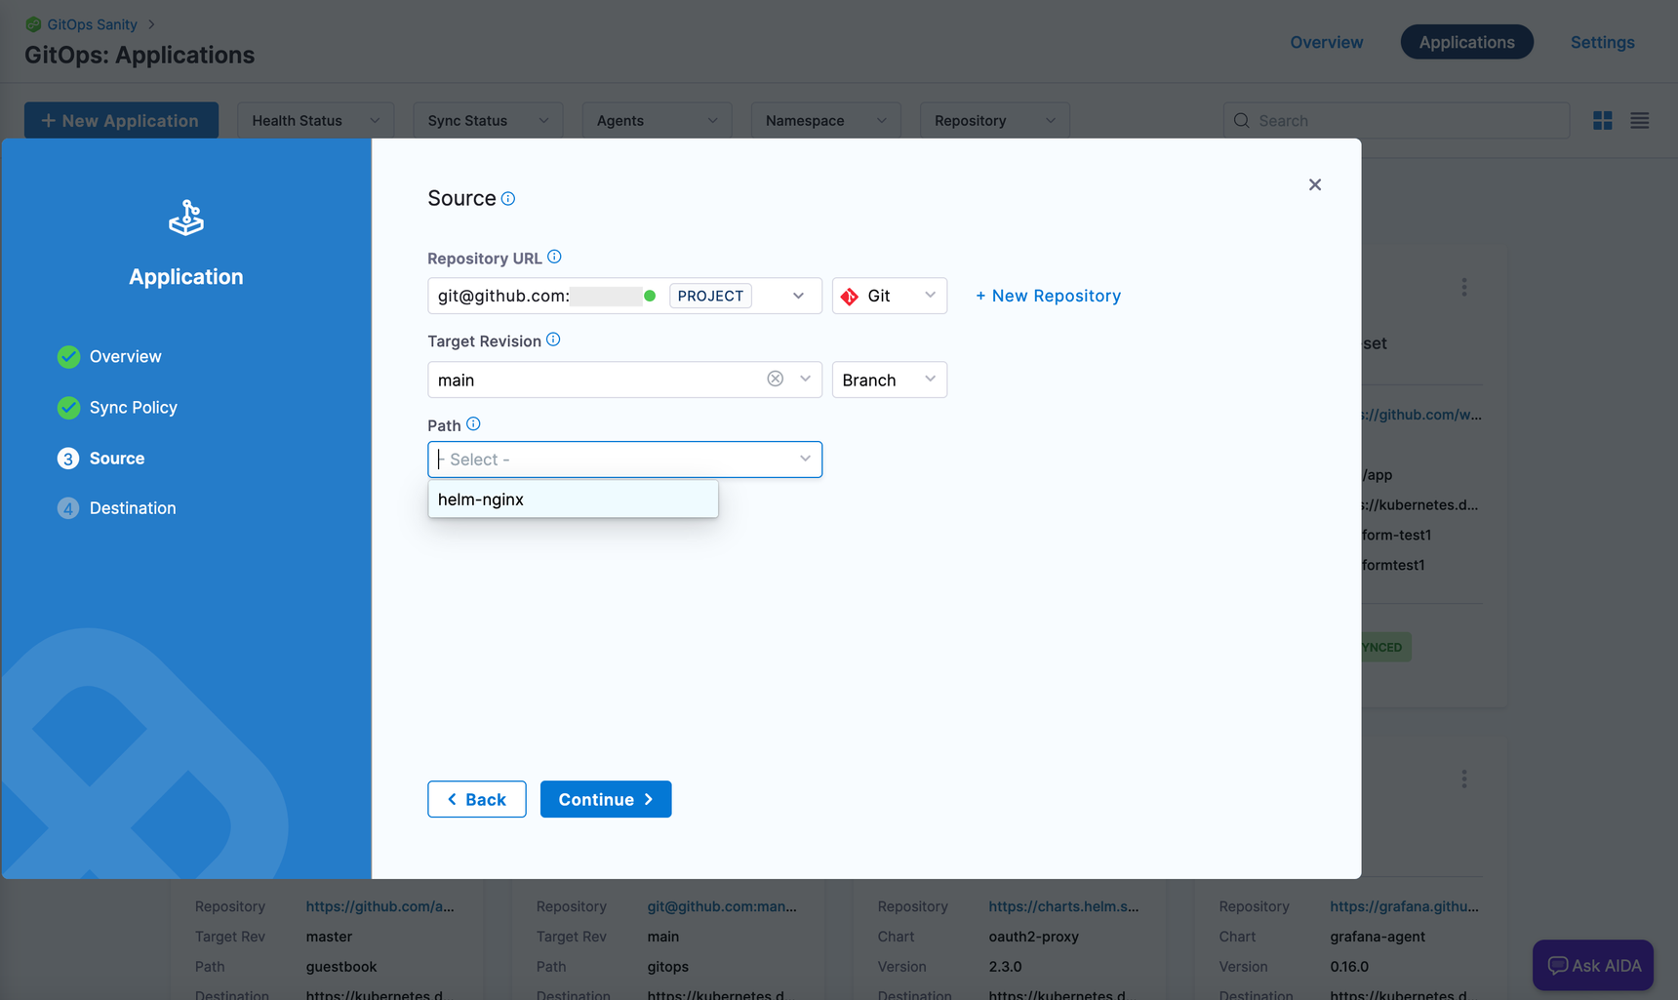Image resolution: width=1678 pixels, height=1000 pixels.
Task: Click the Repository URL info icon
Action: (554, 258)
